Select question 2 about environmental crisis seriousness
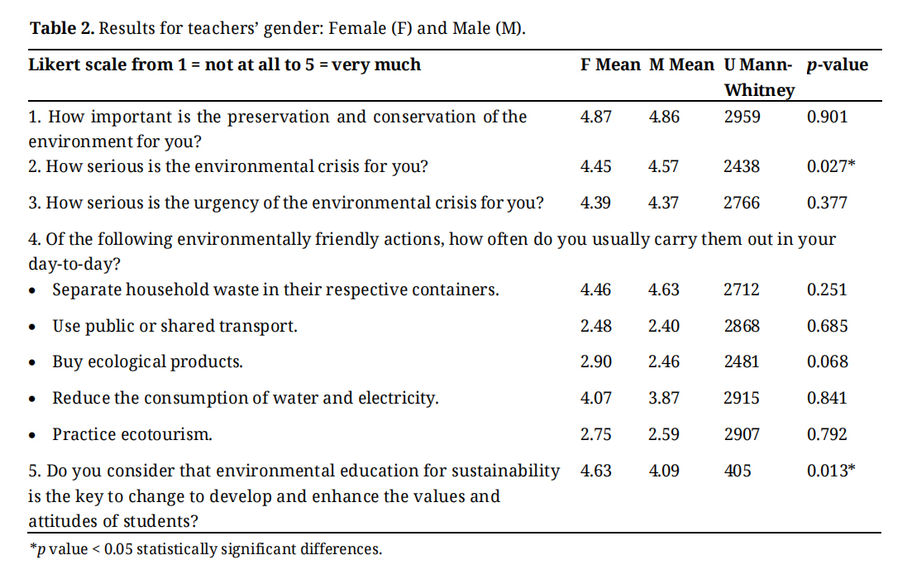907x579 pixels. [228, 166]
